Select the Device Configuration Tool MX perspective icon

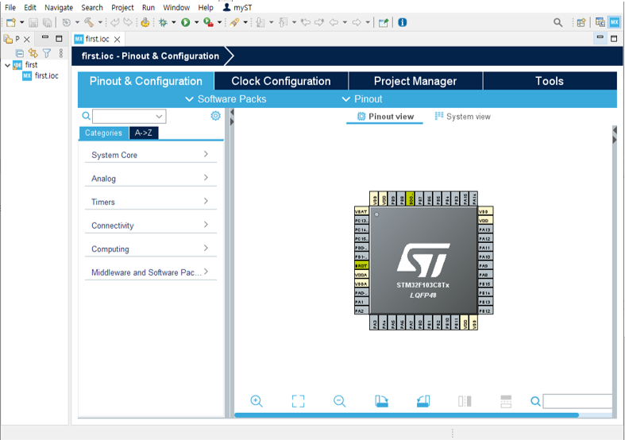(614, 22)
